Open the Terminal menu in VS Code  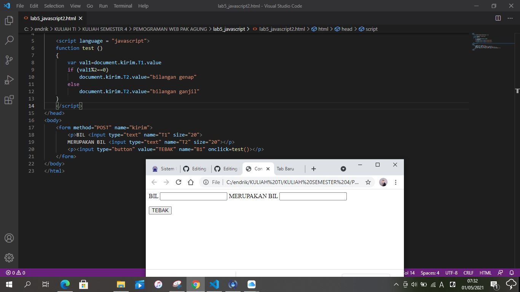123,6
